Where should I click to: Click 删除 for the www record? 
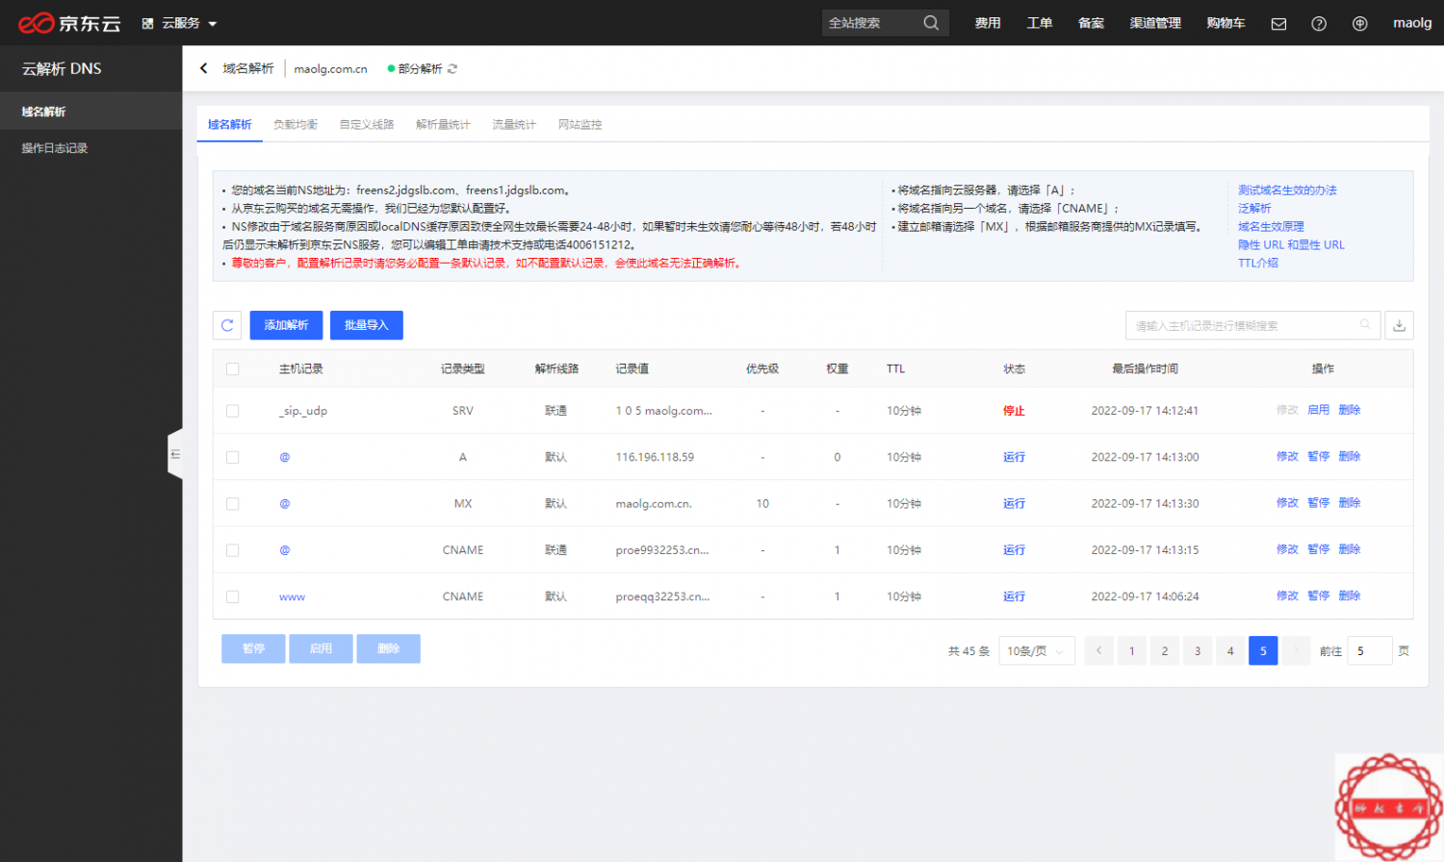click(1349, 596)
